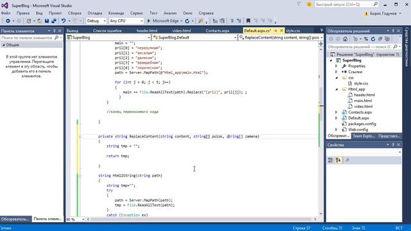
Task: Click the Property Pages wrench icon
Action: (347, 160)
